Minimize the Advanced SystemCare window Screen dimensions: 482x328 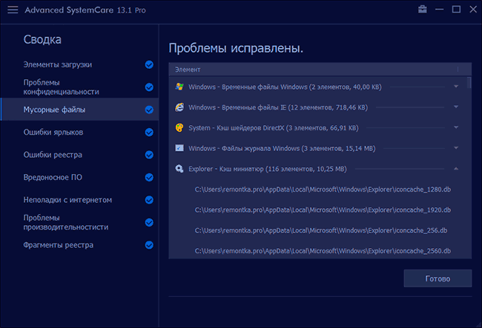439,10
